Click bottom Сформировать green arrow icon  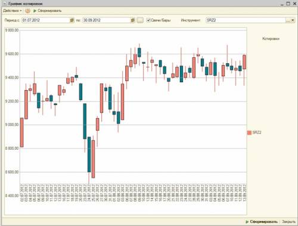click(247, 221)
